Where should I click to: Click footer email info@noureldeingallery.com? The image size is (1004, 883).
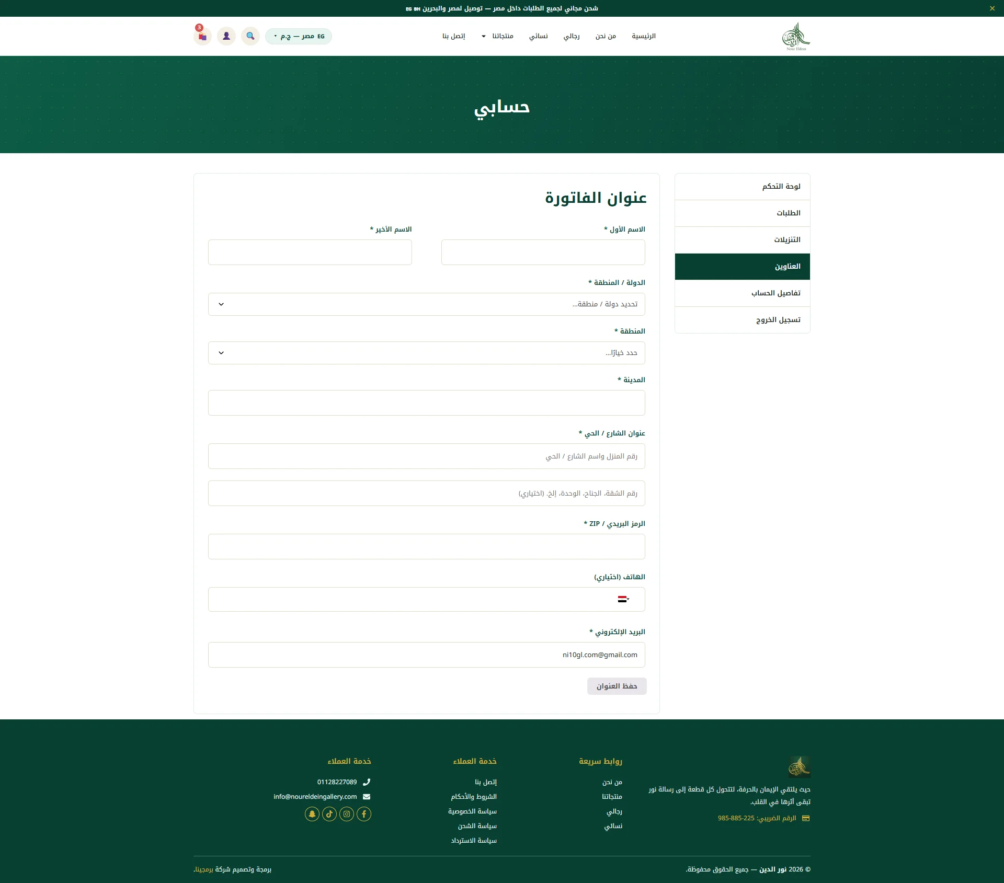tap(315, 797)
